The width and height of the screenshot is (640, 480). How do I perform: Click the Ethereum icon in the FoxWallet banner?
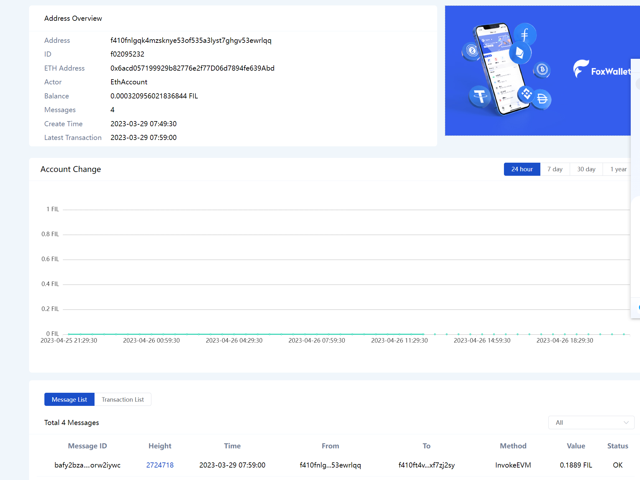(x=520, y=52)
